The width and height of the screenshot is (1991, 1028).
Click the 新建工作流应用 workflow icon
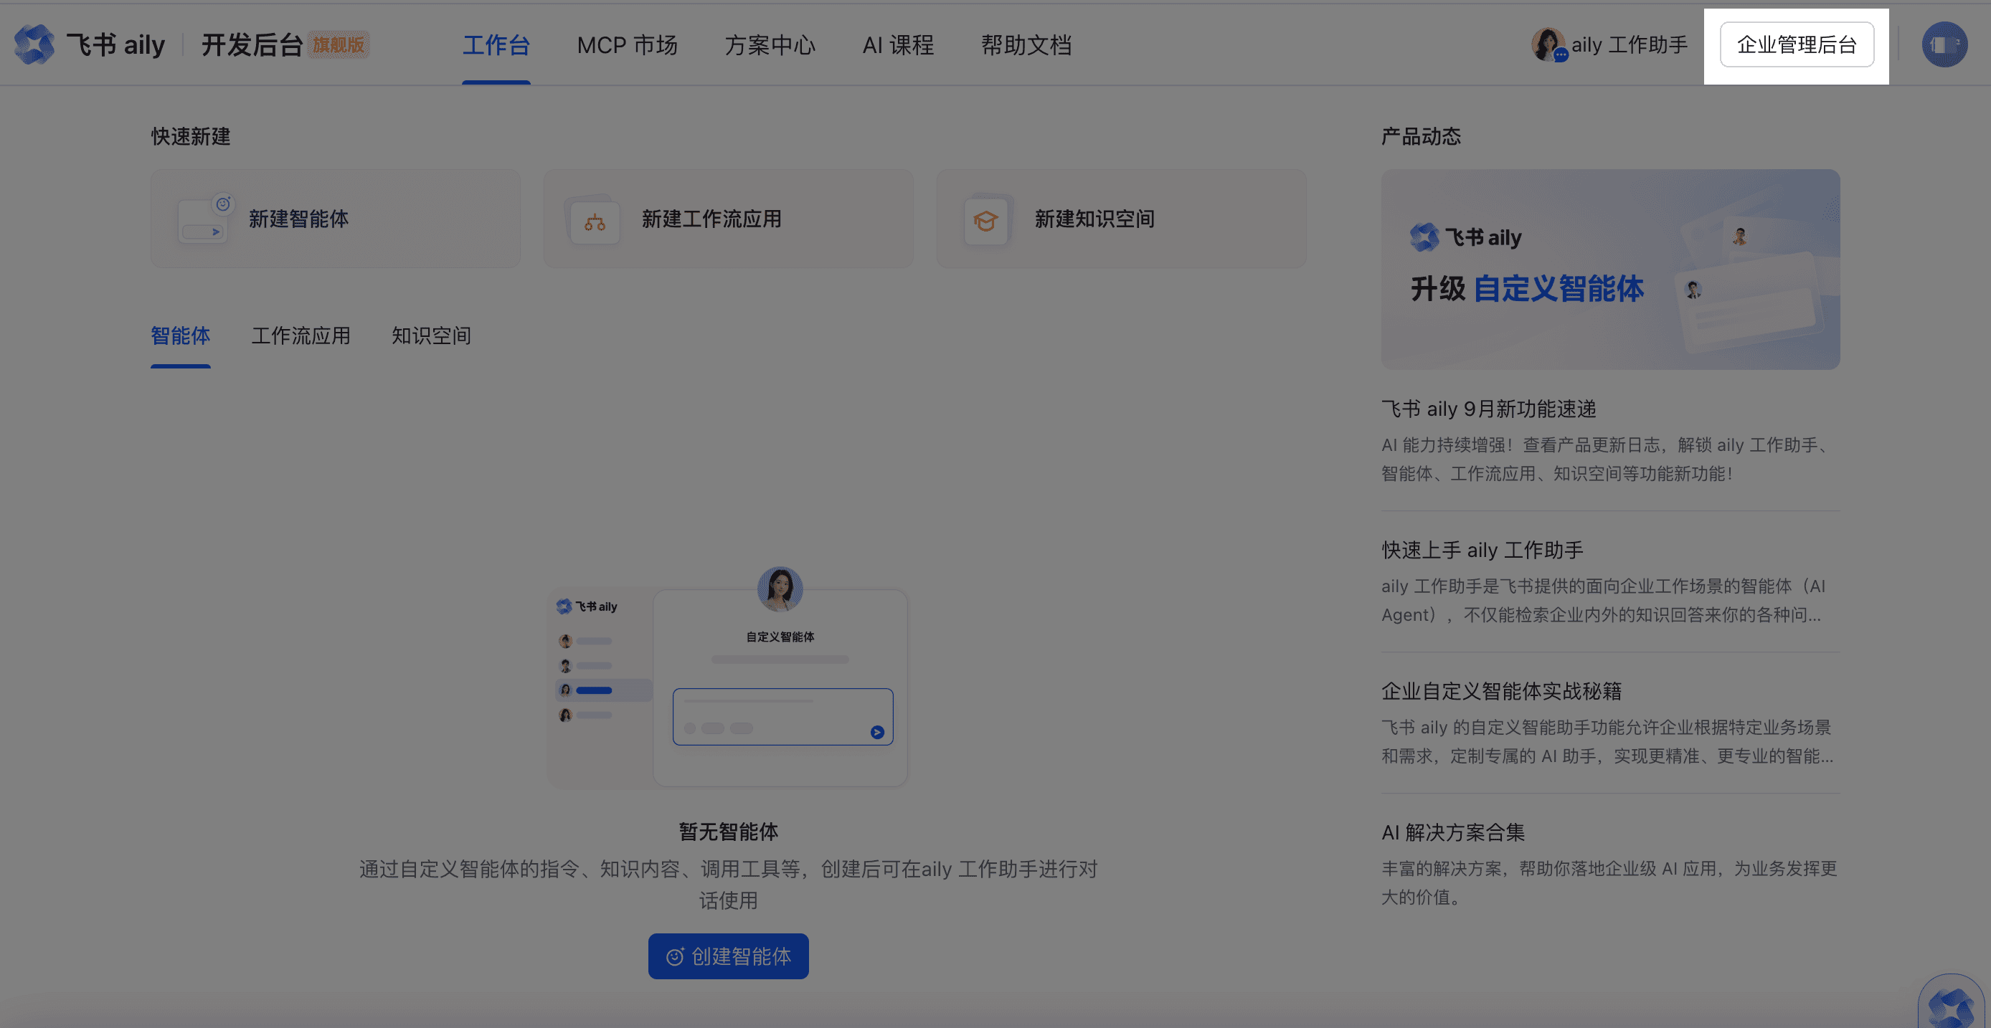pos(595,222)
